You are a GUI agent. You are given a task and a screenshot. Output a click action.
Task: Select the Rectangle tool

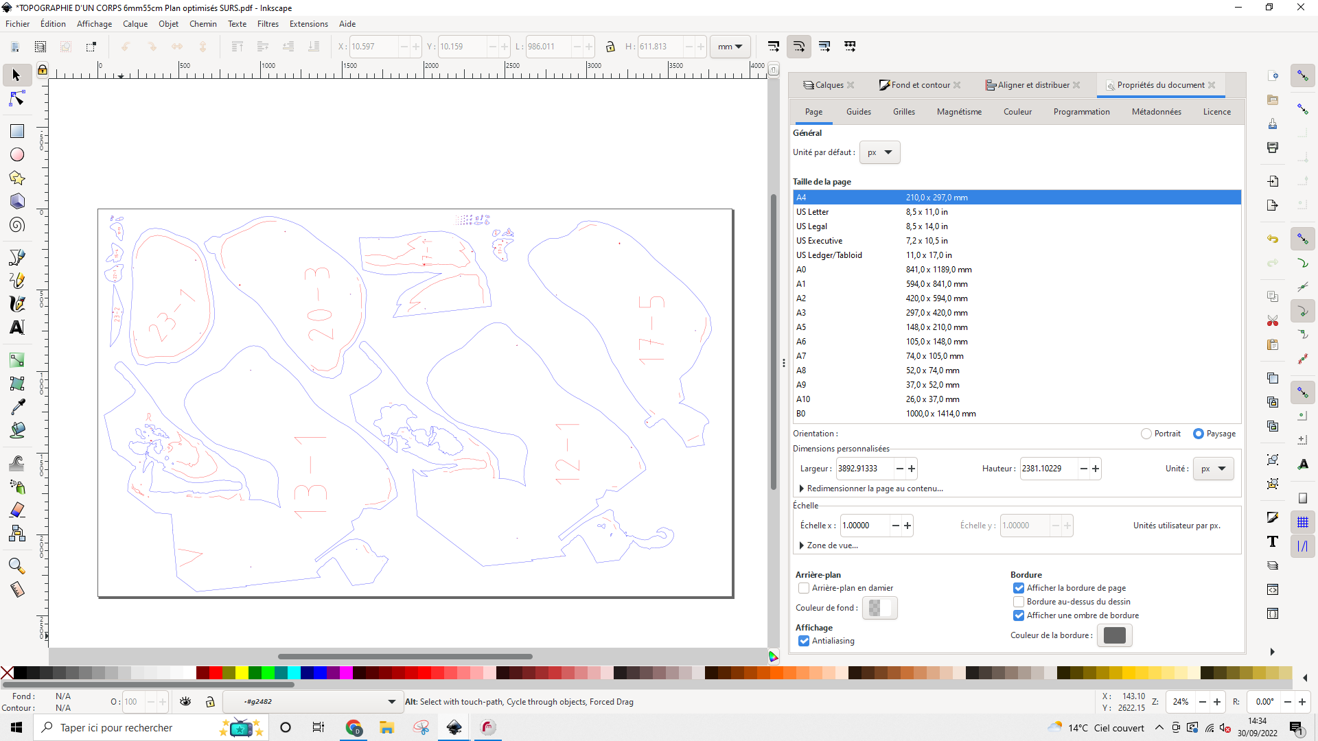tap(17, 131)
